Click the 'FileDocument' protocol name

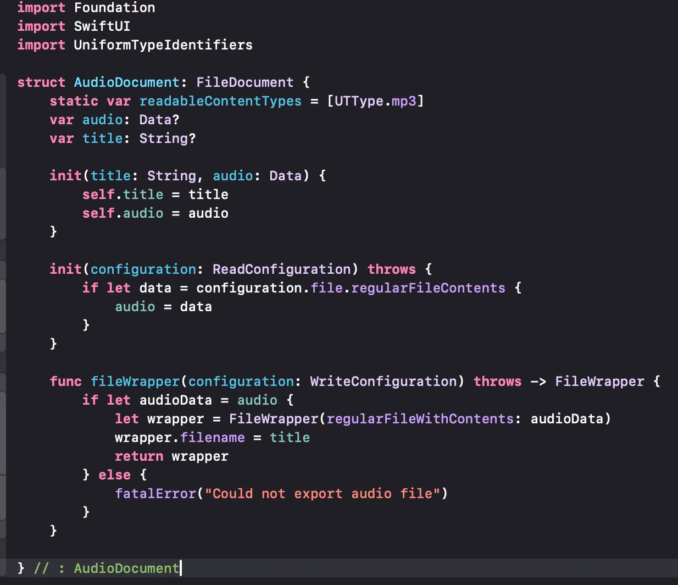click(245, 82)
